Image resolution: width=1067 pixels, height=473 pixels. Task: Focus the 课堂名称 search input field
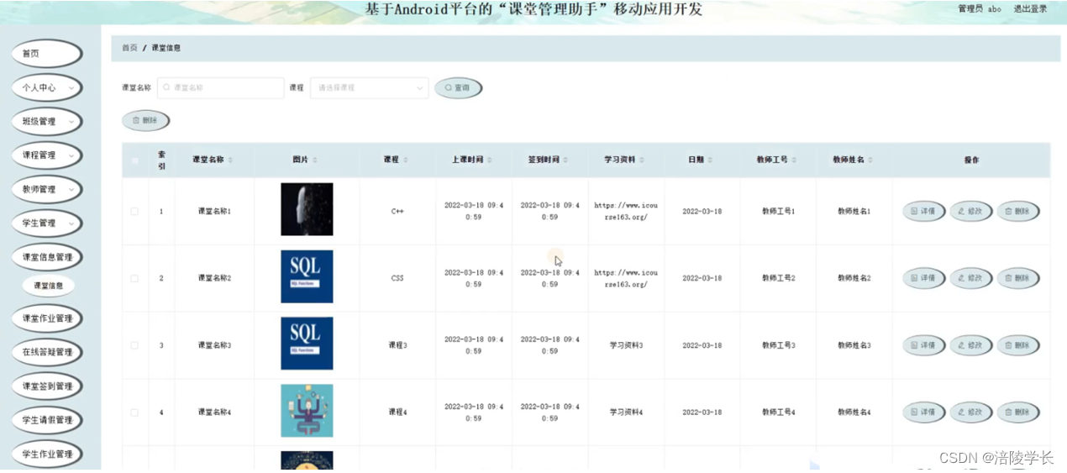coord(221,87)
